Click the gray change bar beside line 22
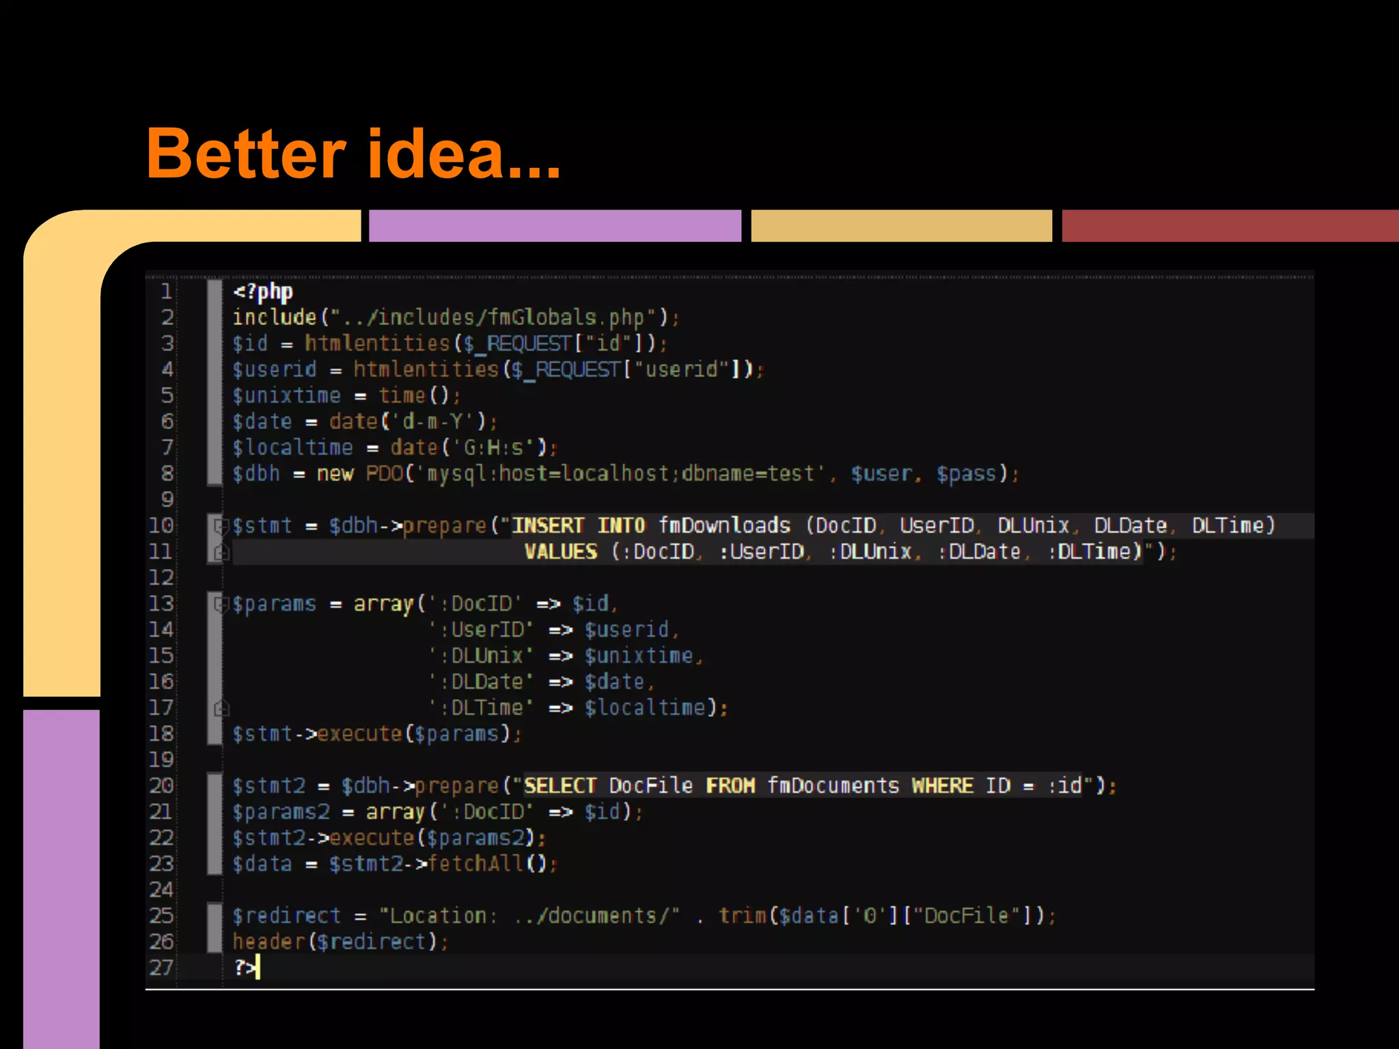 pyautogui.click(x=214, y=838)
